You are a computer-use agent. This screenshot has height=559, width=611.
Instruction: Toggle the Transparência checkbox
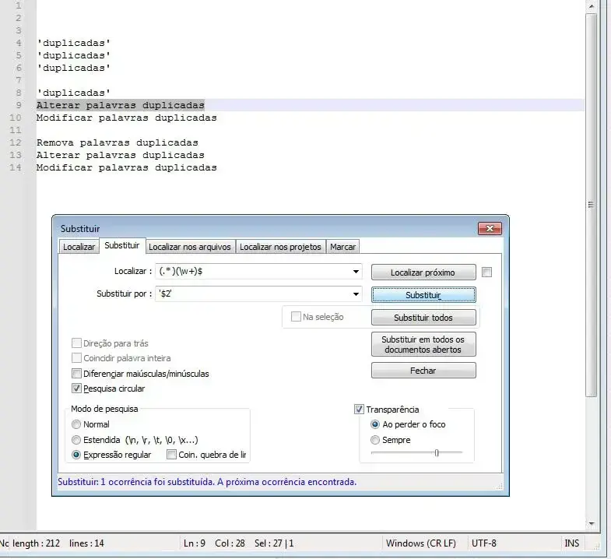click(x=359, y=410)
